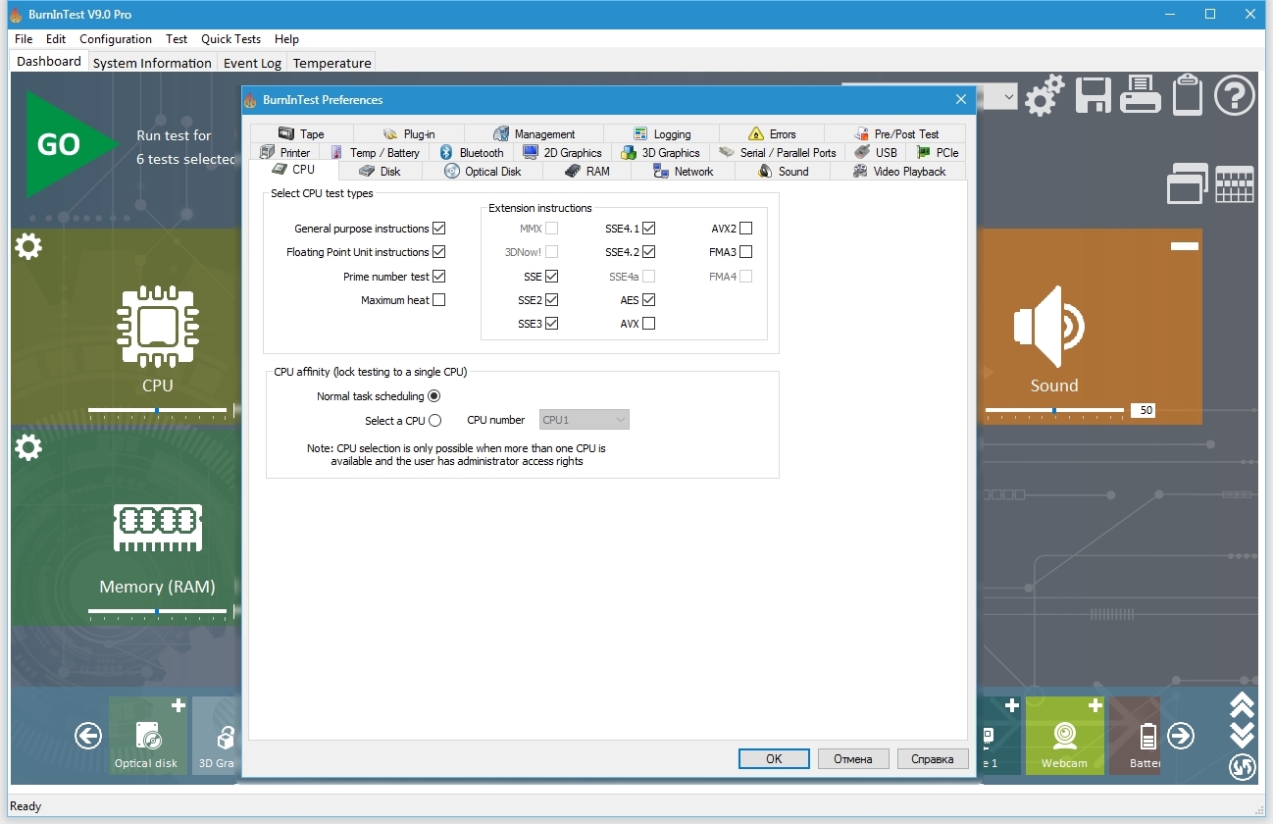Expand the CPU number dropdown
This screenshot has height=824, width=1273.
coord(585,420)
